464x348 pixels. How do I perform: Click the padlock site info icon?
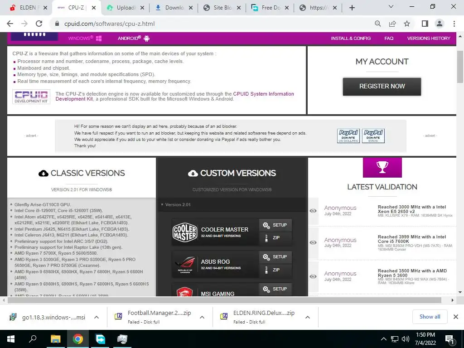click(58, 24)
